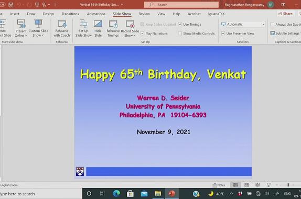This screenshot has width=301, height=199.
Task: Open the Insert tab
Action: coord(15,14)
